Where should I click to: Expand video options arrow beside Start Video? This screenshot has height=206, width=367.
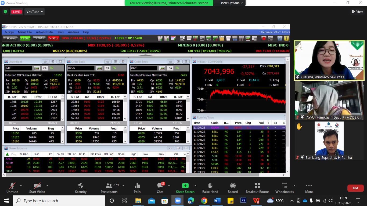[x=47, y=186]
